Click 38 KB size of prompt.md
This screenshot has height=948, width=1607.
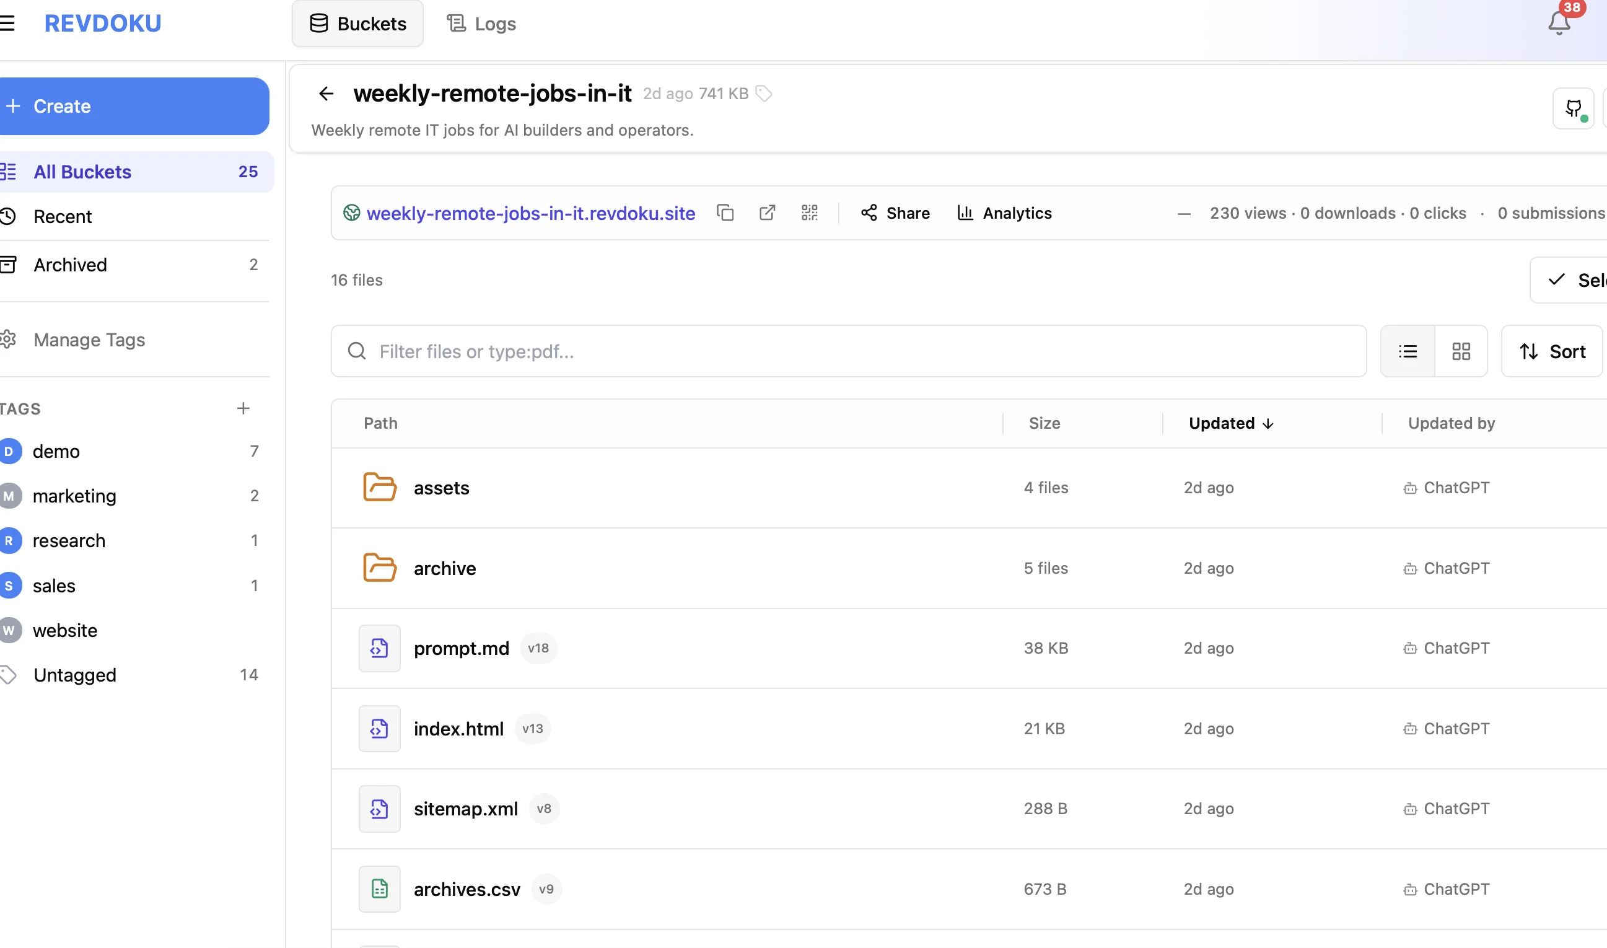coord(1046,648)
